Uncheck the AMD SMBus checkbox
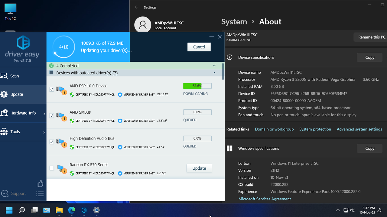 (x=51, y=116)
